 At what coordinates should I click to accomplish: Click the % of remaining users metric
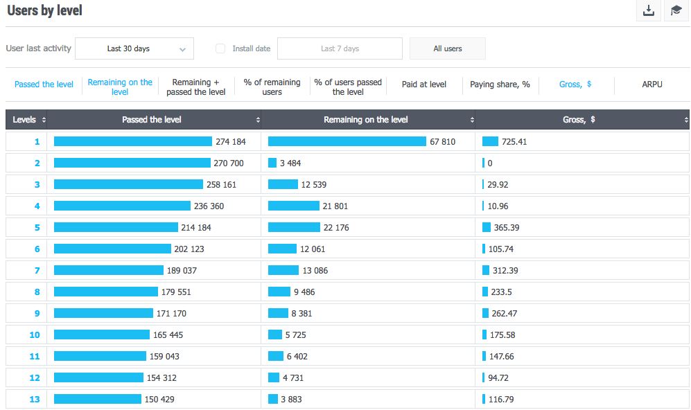click(x=272, y=87)
